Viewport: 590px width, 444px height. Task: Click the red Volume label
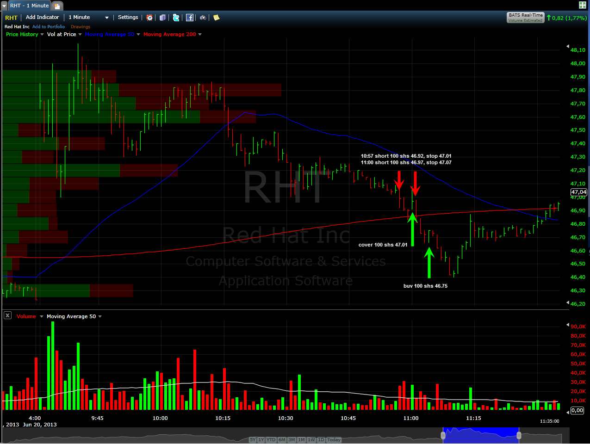pos(26,316)
